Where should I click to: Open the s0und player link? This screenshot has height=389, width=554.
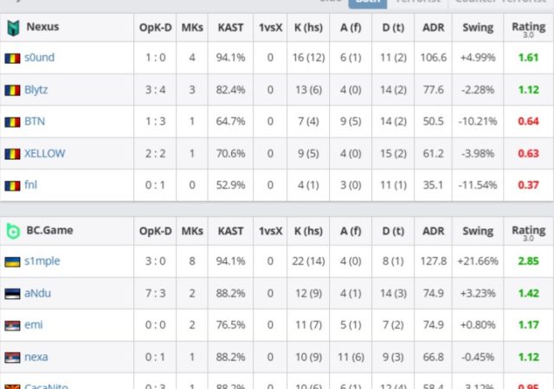pyautogui.click(x=41, y=58)
